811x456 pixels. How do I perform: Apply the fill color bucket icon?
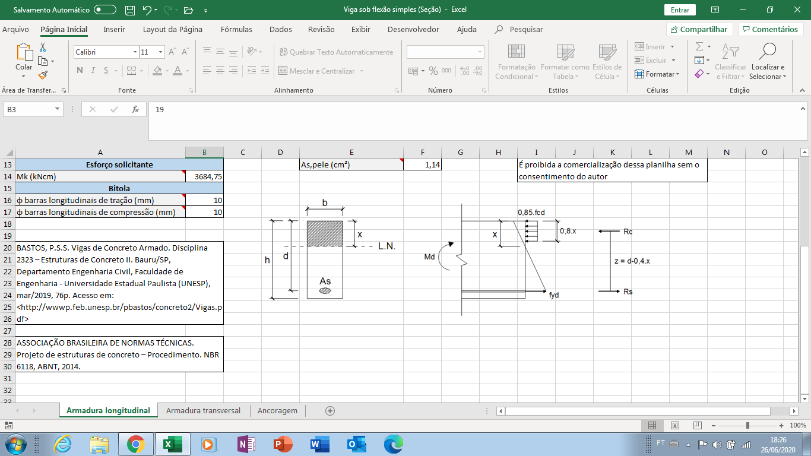[x=157, y=71]
